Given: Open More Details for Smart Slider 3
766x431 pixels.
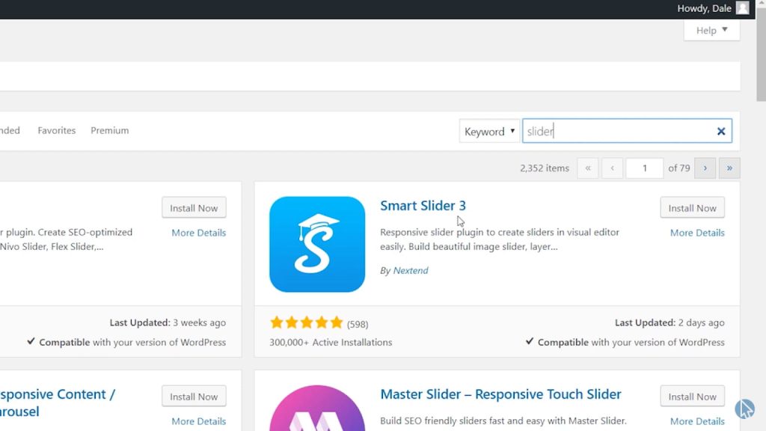Looking at the screenshot, I should (x=697, y=233).
